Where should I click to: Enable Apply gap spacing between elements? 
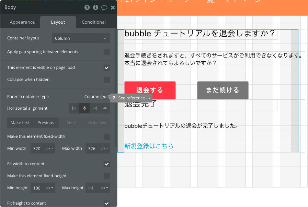(x=107, y=52)
